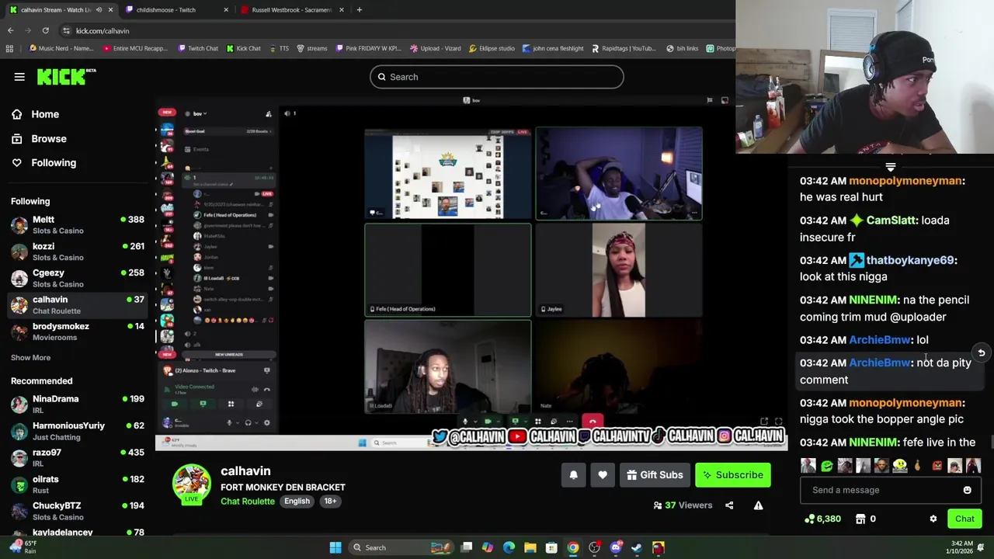Open Upload - Vizard bookmark
The image size is (994, 559).
436,48
